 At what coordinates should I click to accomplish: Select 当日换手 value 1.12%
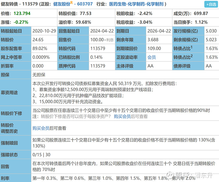[201, 22]
